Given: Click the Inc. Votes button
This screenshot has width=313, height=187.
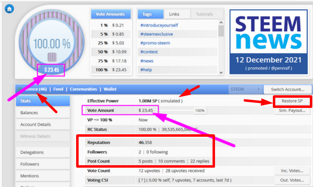Looking at the screenshot, I should 292,171.
